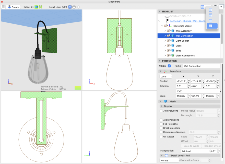Open the Triangulation Minimal dropdown
The height and width of the screenshot is (164, 225).
193,151
